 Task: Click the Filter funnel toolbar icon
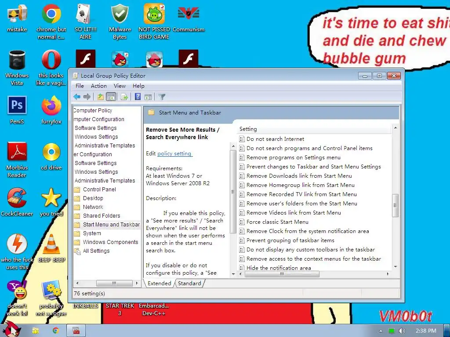[162, 97]
